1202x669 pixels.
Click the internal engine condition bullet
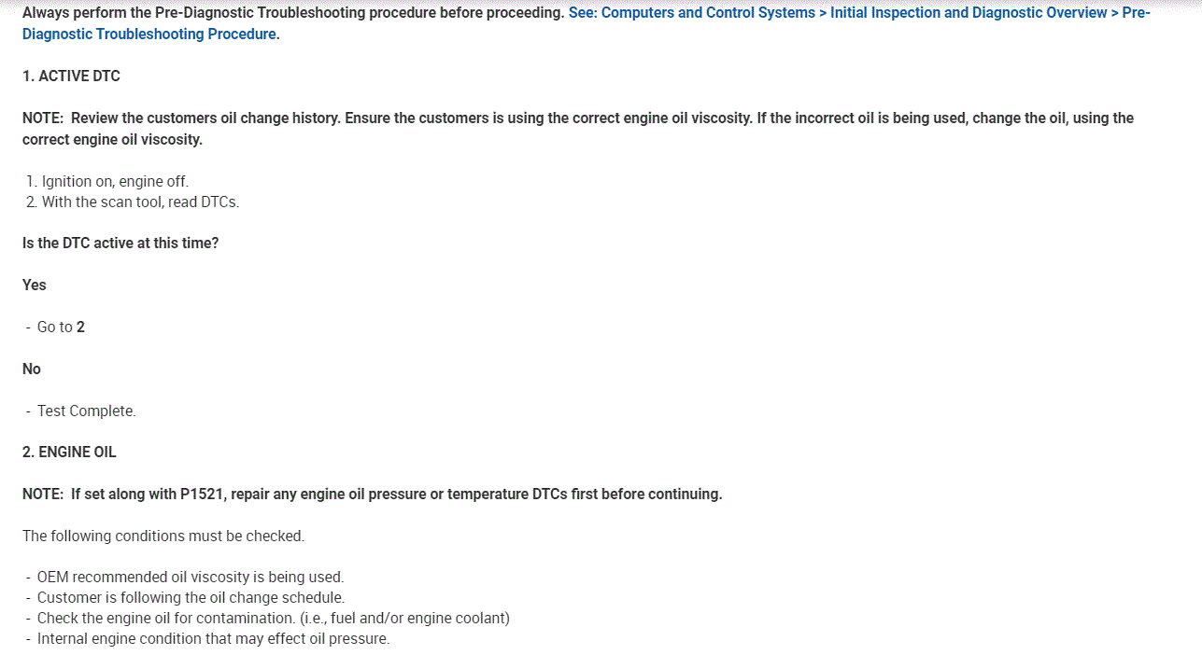pos(213,638)
